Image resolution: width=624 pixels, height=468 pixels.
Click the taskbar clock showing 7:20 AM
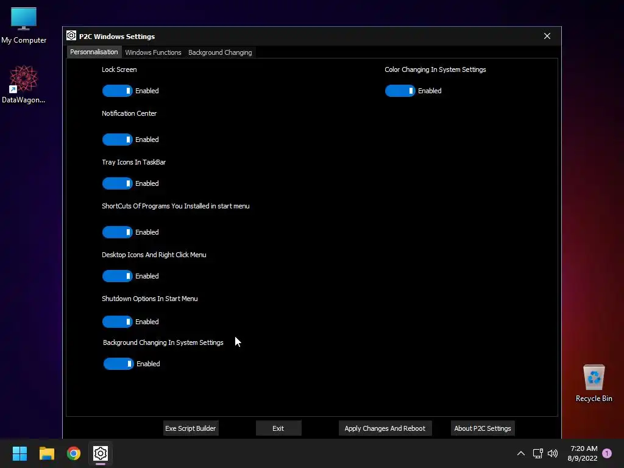click(x=583, y=453)
